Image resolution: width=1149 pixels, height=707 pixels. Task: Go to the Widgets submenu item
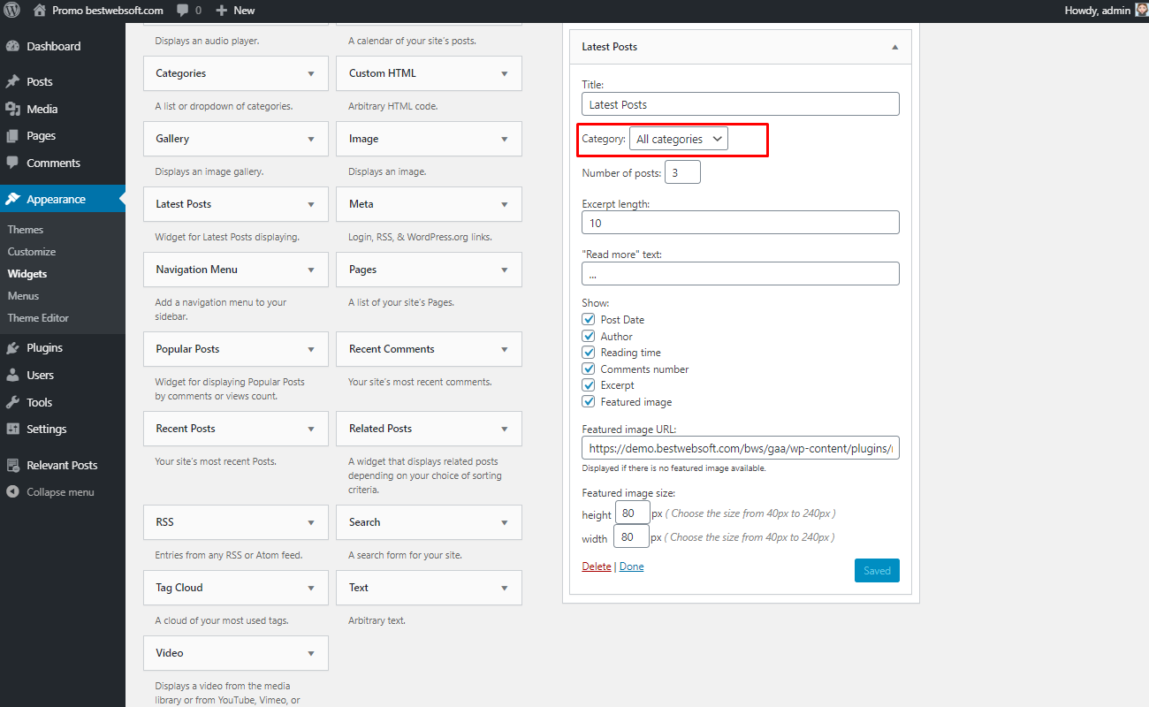point(27,274)
